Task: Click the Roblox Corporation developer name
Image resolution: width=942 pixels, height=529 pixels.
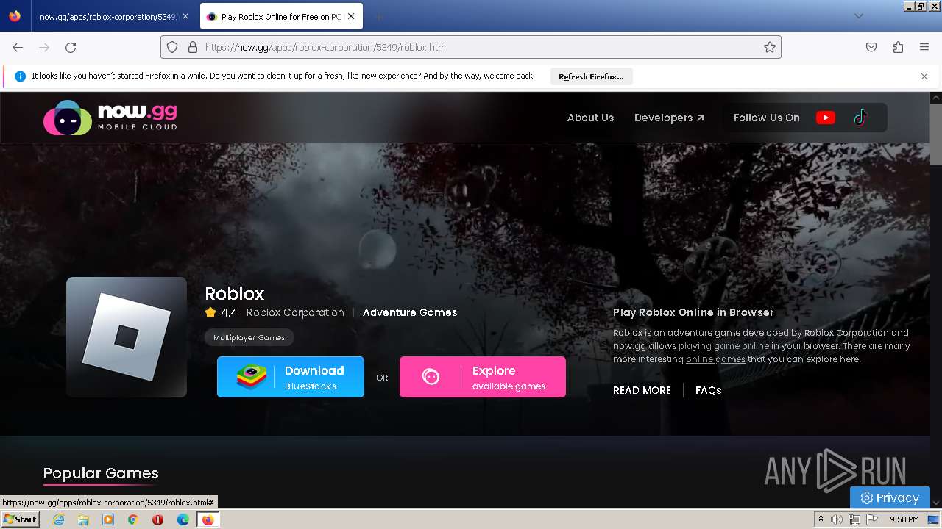Action: [x=295, y=312]
